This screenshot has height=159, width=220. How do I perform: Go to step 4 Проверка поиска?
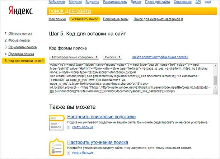tap(21, 54)
